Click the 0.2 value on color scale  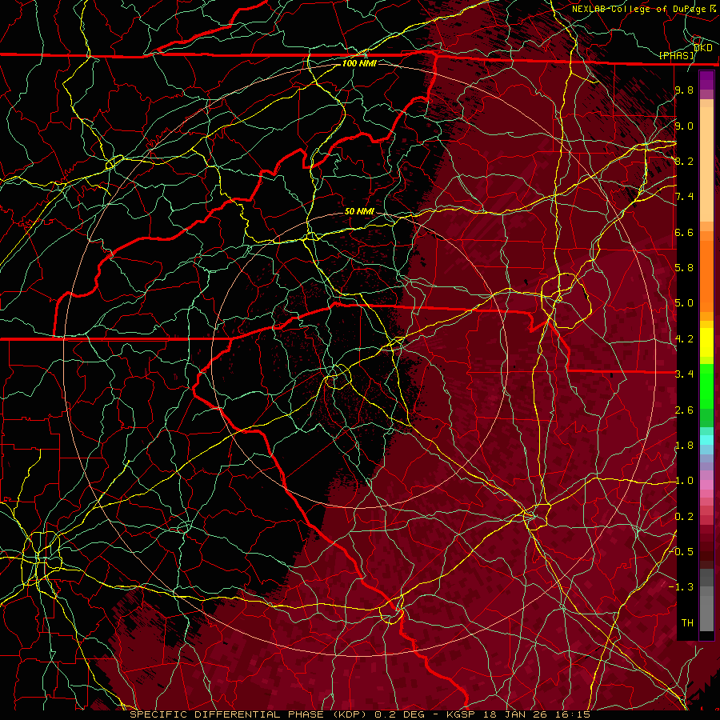point(684,517)
